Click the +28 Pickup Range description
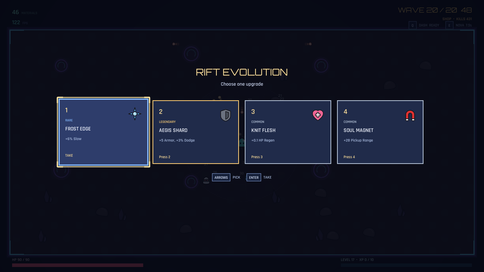Image resolution: width=484 pixels, height=272 pixels. (x=358, y=140)
